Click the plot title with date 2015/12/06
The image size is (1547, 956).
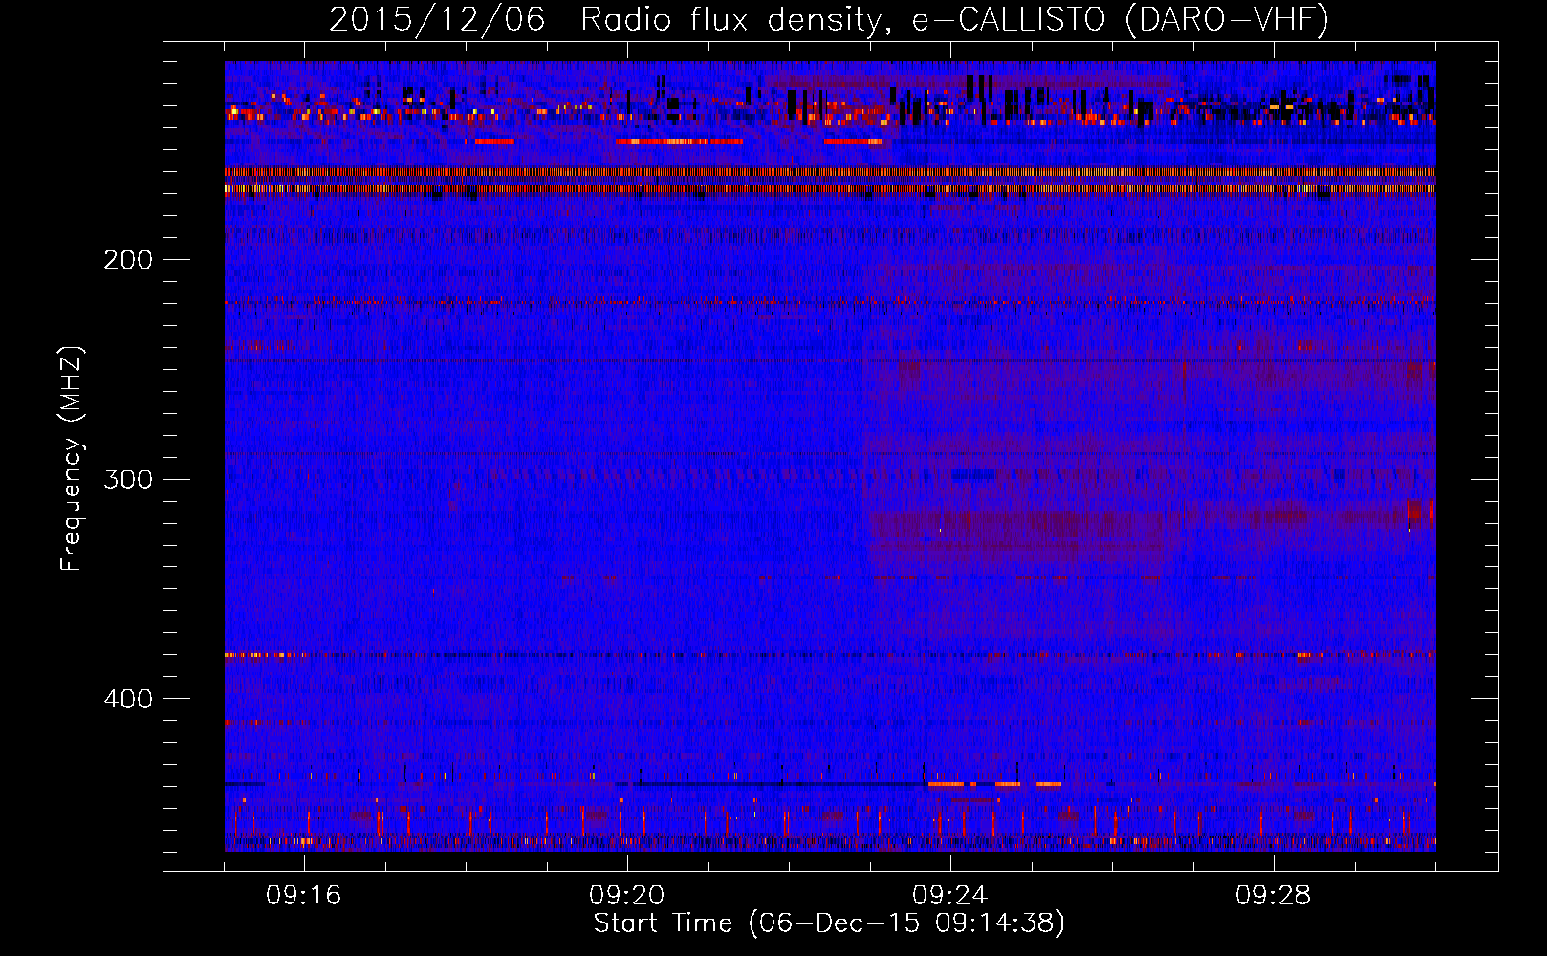pos(829,19)
